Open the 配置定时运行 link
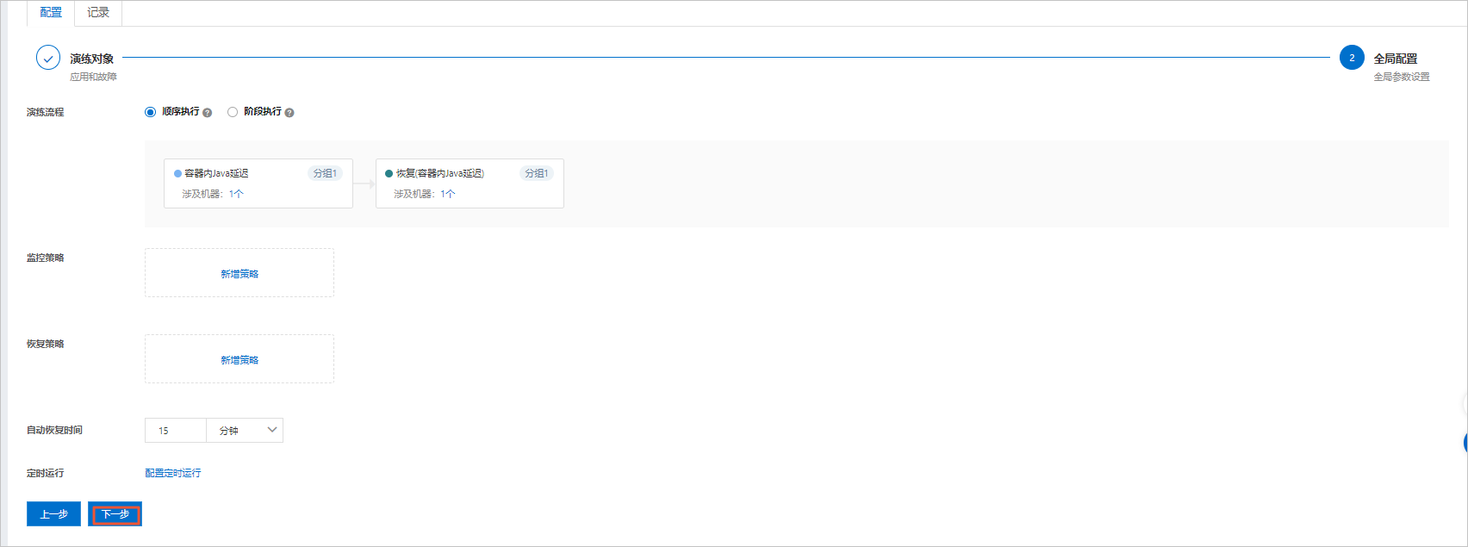 173,473
